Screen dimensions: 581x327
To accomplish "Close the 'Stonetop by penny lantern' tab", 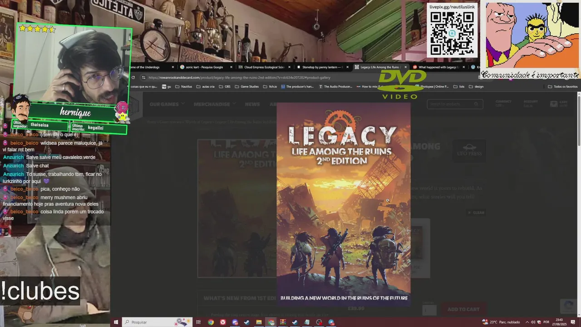I will tap(347, 67).
